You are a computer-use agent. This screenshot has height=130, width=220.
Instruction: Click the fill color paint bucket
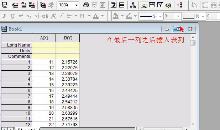pyautogui.click(x=116, y=16)
